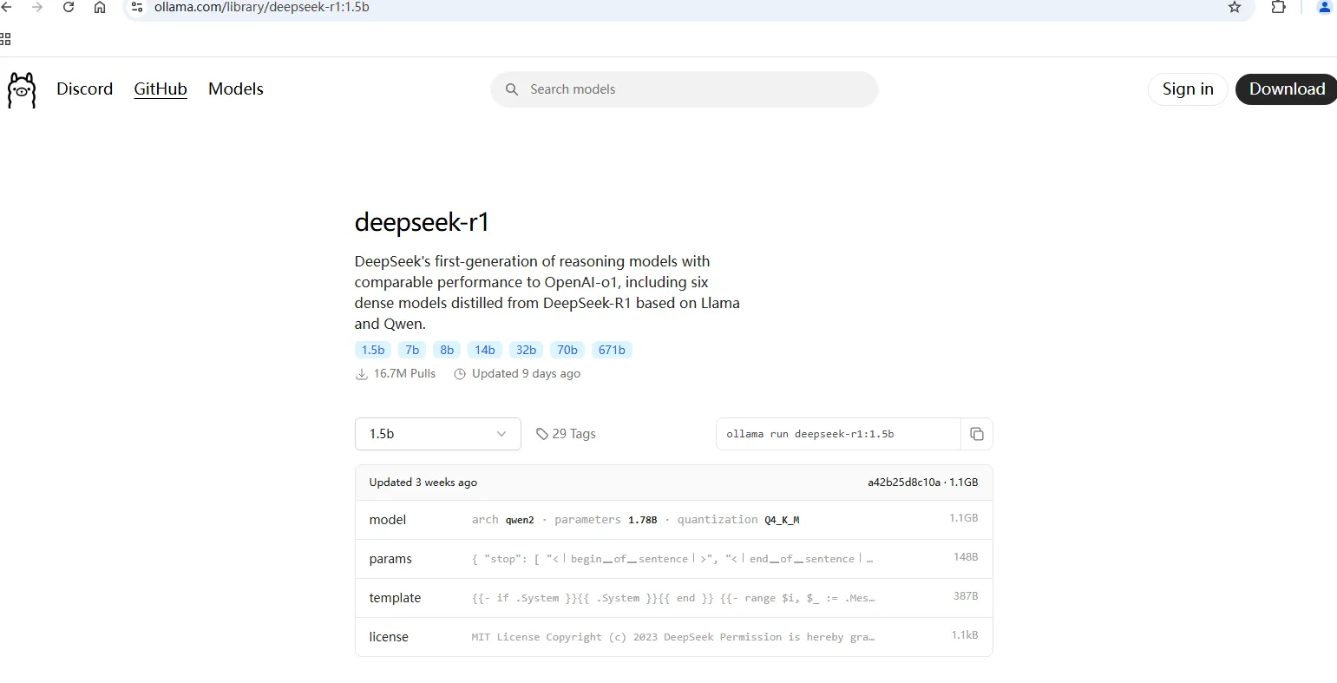Open the GitHub link

[x=161, y=89]
